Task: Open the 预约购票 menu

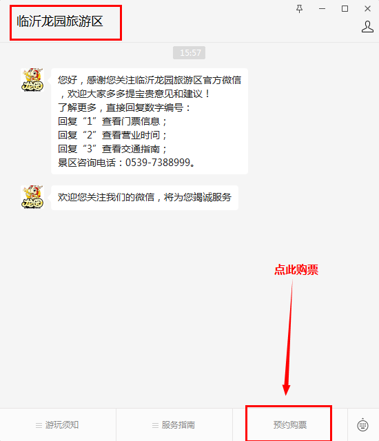Action: tap(290, 424)
